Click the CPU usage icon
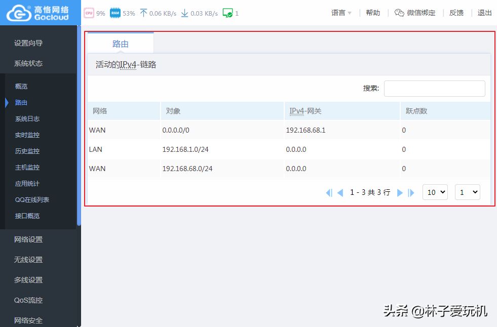Viewport: 497px width, 327px height. [89, 13]
